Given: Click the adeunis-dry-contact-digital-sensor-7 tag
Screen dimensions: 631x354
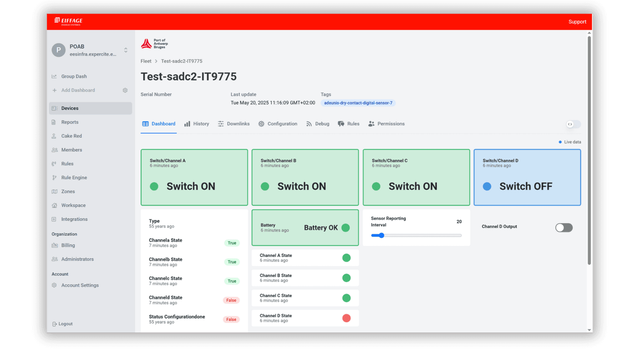Looking at the screenshot, I should coord(358,103).
